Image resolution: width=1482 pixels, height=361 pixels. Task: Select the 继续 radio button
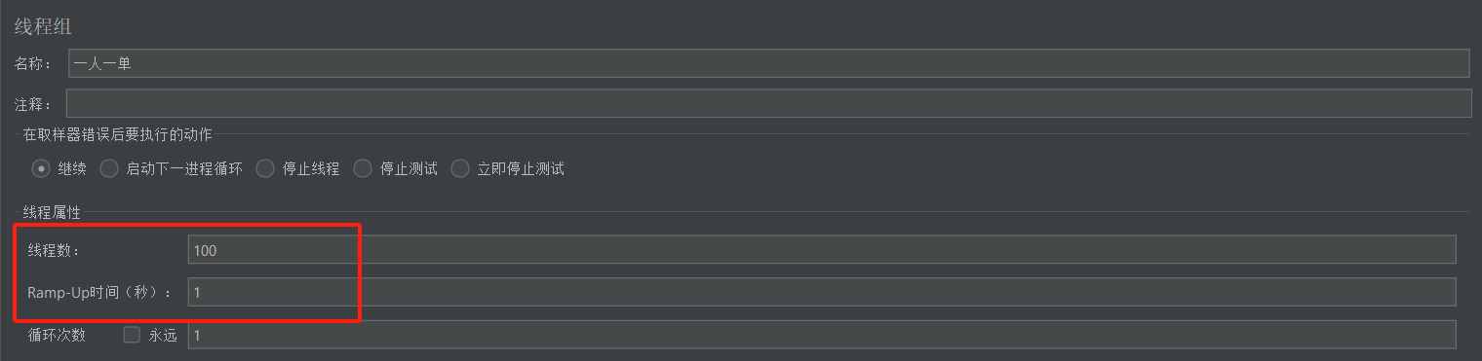tap(41, 168)
